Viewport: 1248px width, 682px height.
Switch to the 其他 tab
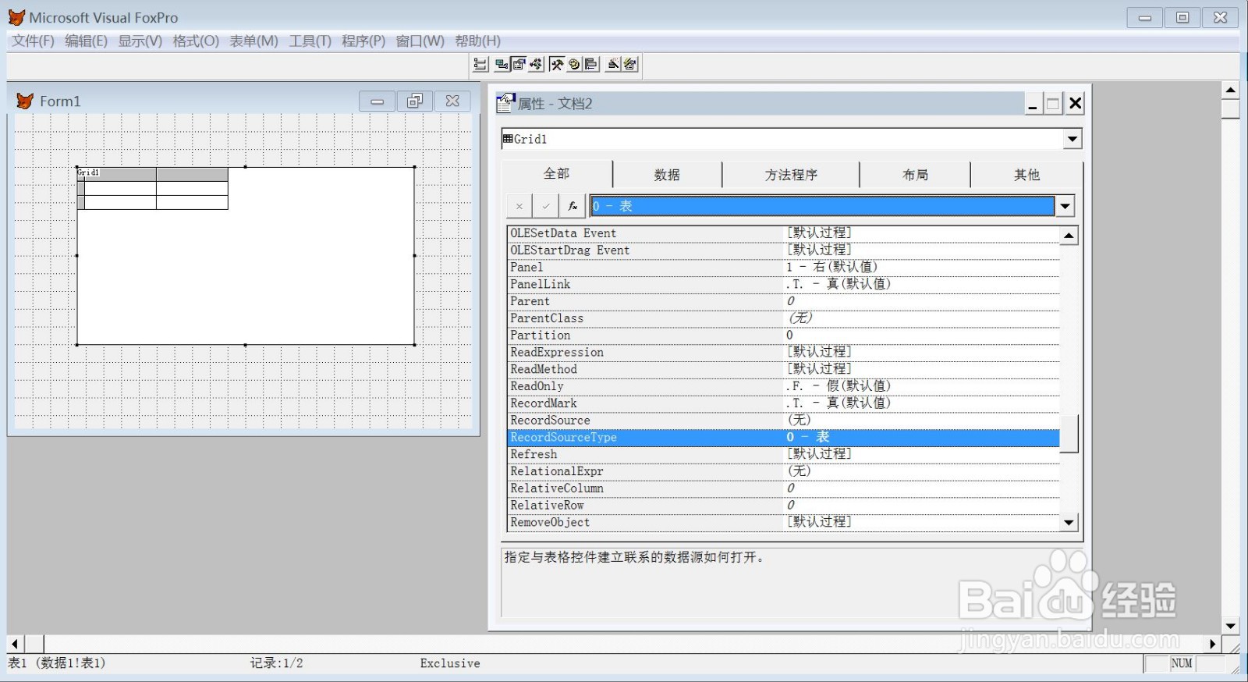click(x=1026, y=175)
